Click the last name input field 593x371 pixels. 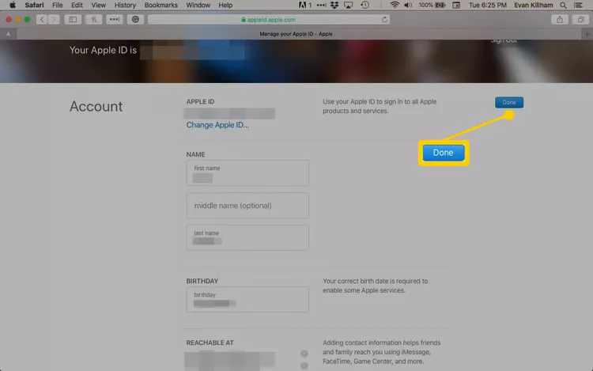pyautogui.click(x=247, y=237)
